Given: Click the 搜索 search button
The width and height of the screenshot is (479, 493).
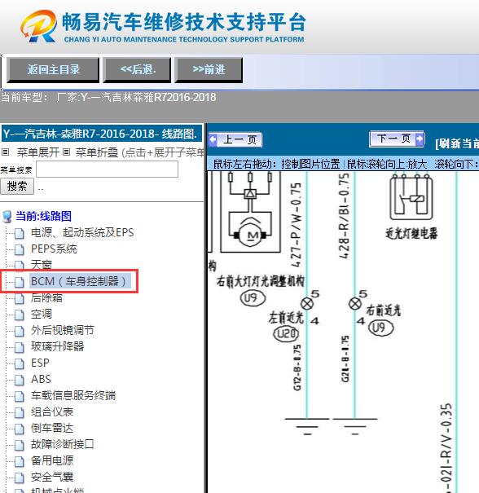Looking at the screenshot, I should click(17, 186).
